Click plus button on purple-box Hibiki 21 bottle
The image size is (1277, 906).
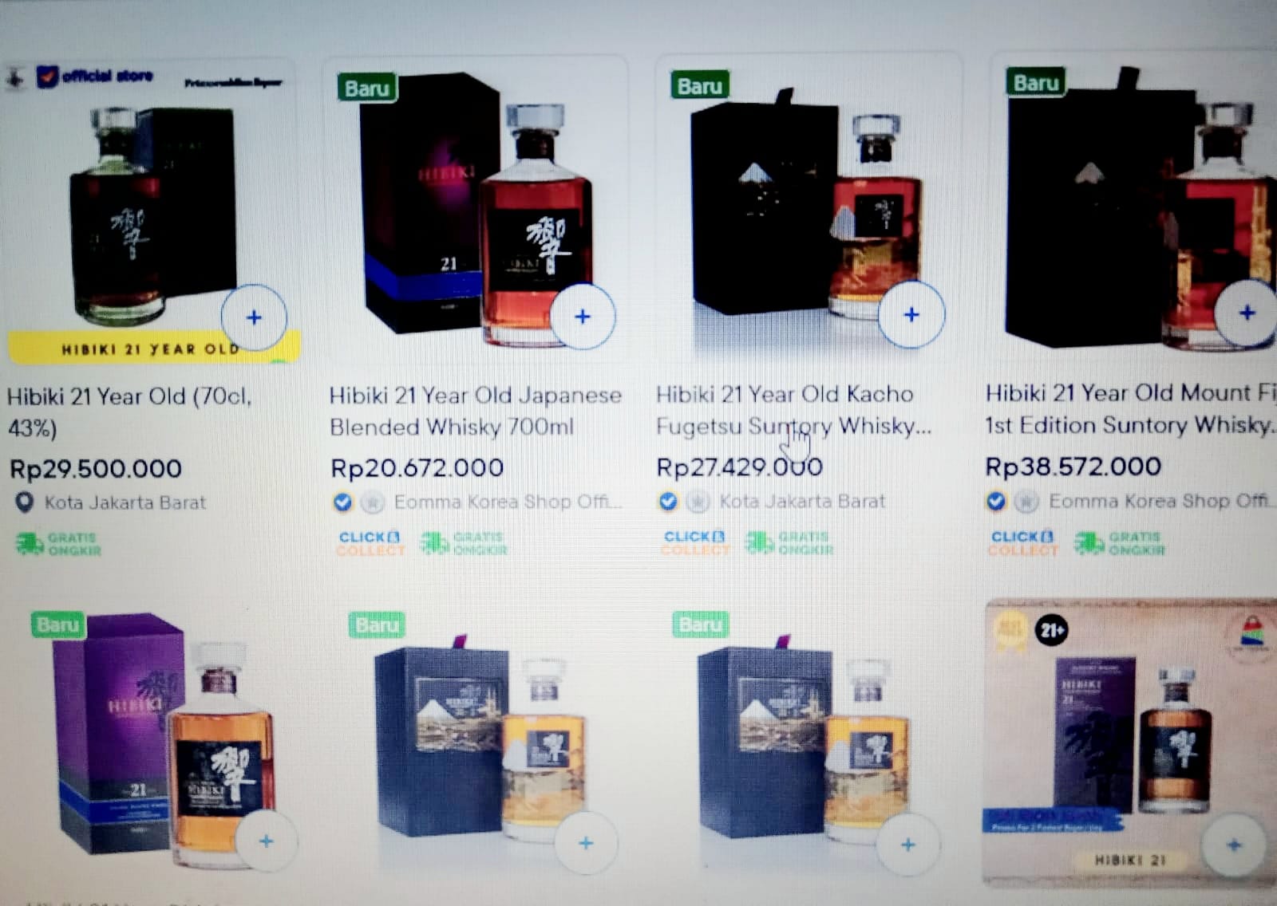pos(267,841)
